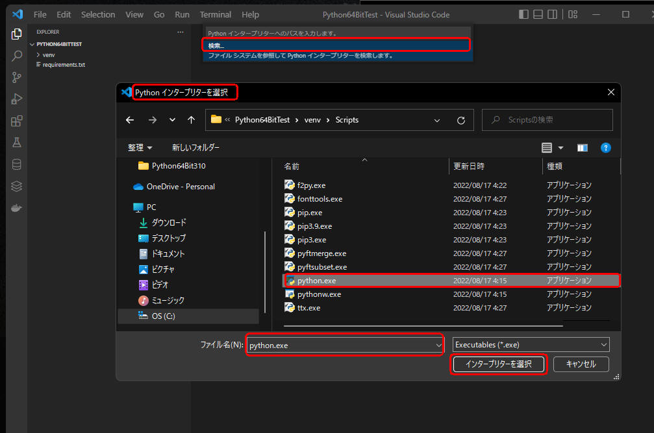Toggle the preview pane icon
The image size is (654, 433).
(x=583, y=148)
